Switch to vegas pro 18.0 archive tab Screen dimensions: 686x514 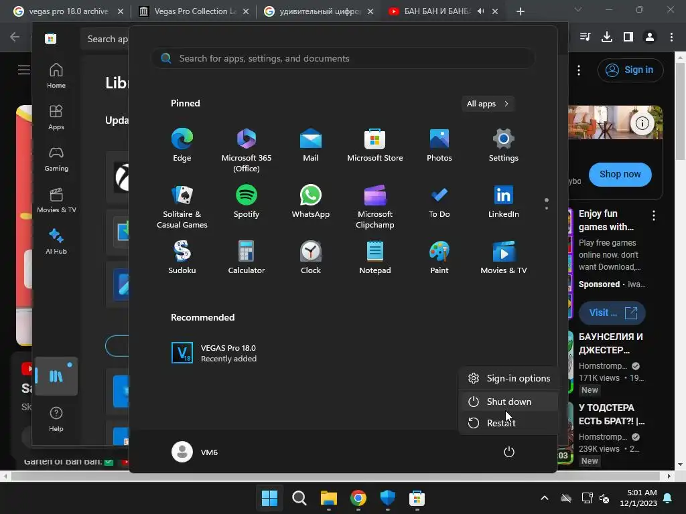click(x=68, y=11)
